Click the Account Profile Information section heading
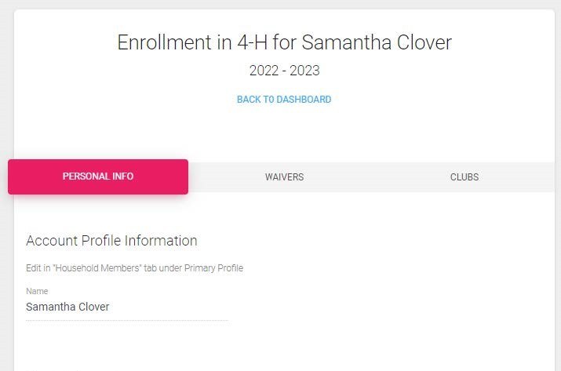Image resolution: width=561 pixels, height=371 pixels. pos(111,241)
